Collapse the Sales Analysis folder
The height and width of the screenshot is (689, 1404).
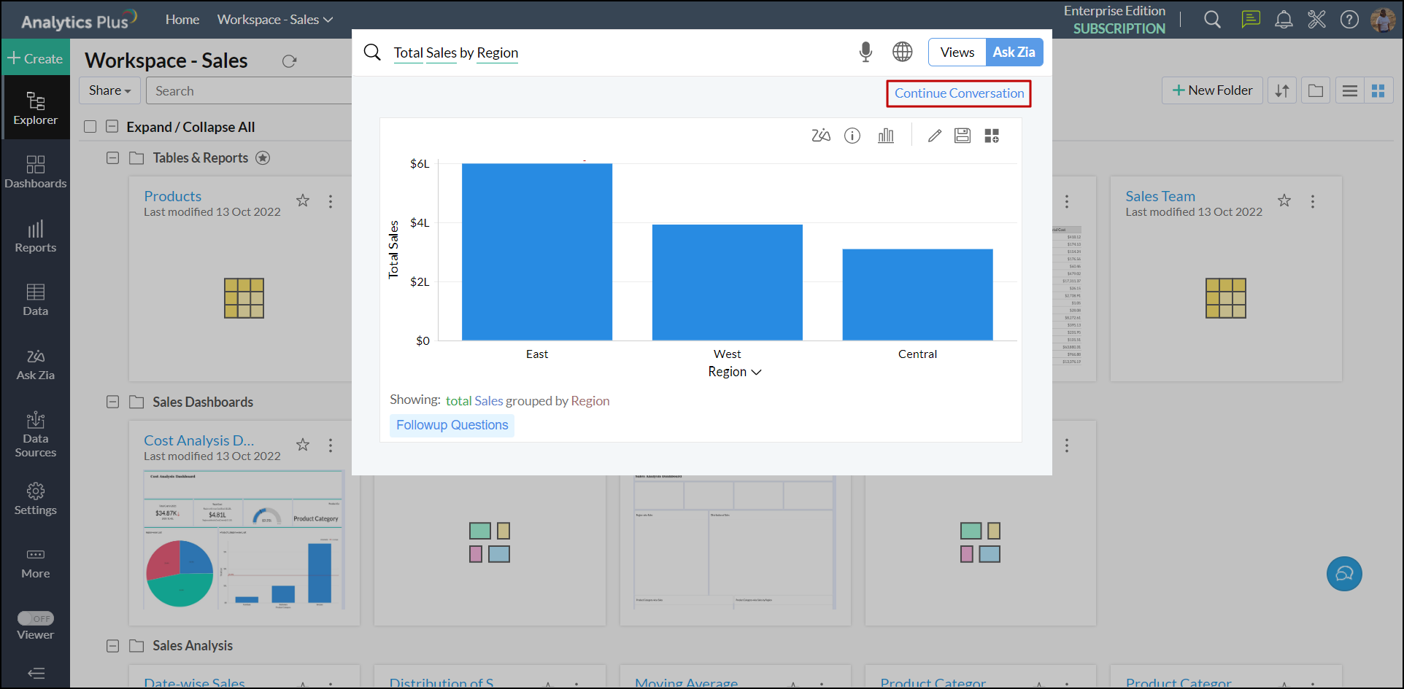pos(112,645)
